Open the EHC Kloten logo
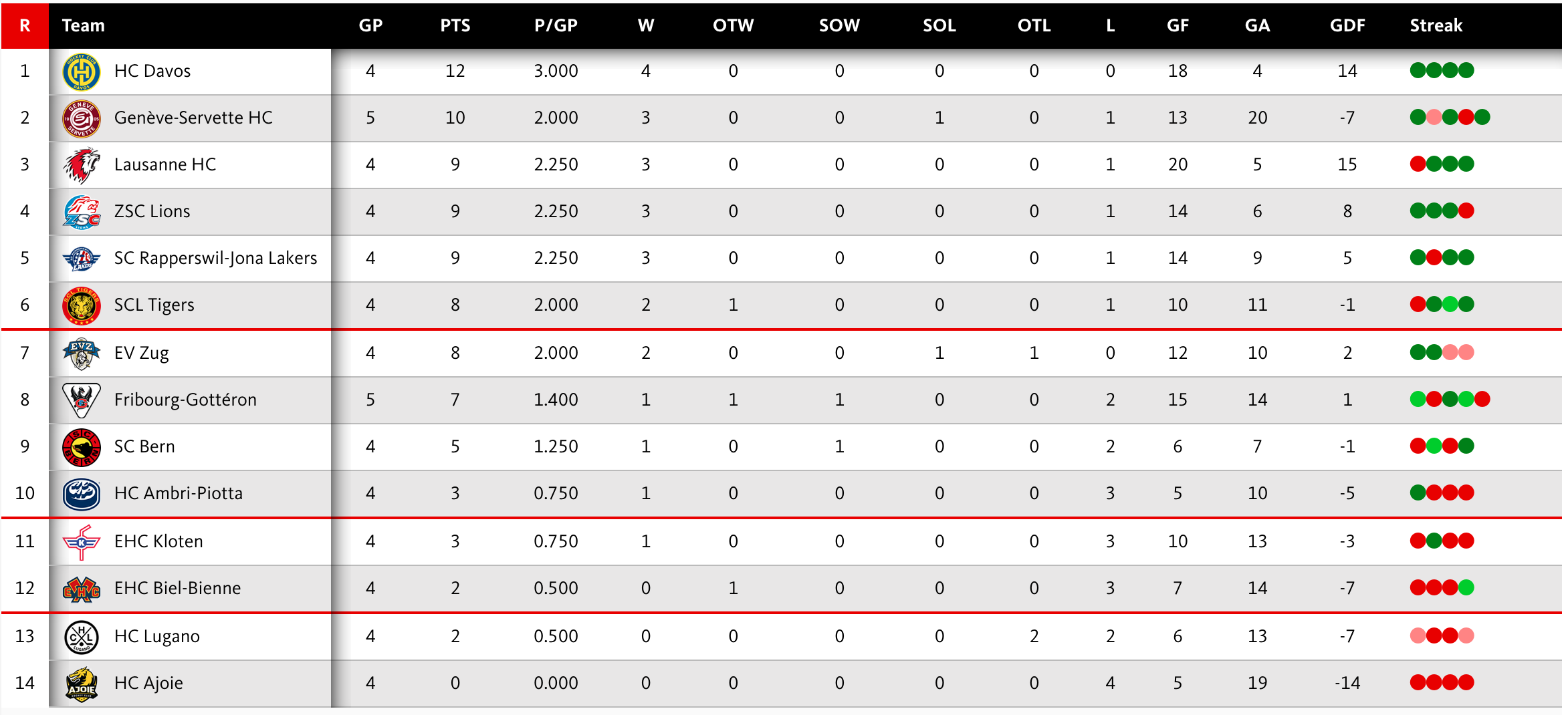The height and width of the screenshot is (715, 1562). (x=81, y=542)
